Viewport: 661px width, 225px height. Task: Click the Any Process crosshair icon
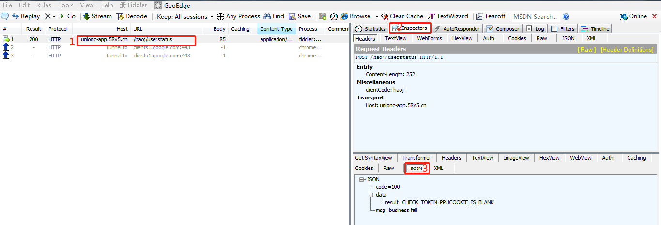pyautogui.click(x=220, y=16)
